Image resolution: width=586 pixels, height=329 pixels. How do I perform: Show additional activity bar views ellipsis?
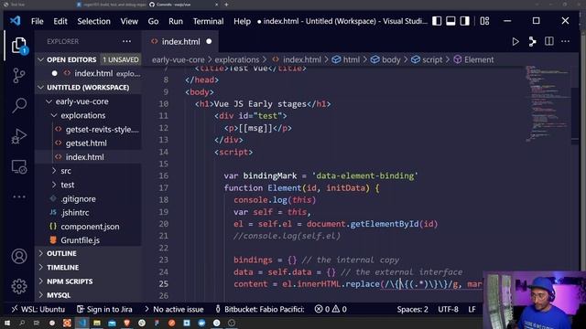coord(18,196)
